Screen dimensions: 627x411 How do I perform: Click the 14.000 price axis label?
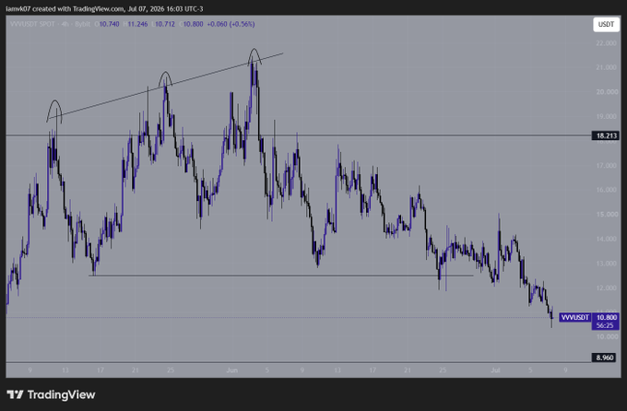click(x=606, y=239)
